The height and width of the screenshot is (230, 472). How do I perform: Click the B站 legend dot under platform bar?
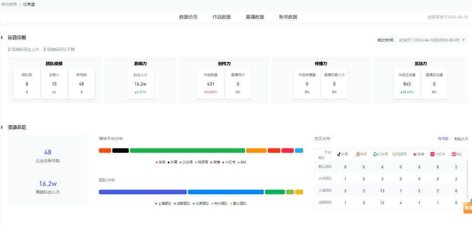tap(239, 162)
